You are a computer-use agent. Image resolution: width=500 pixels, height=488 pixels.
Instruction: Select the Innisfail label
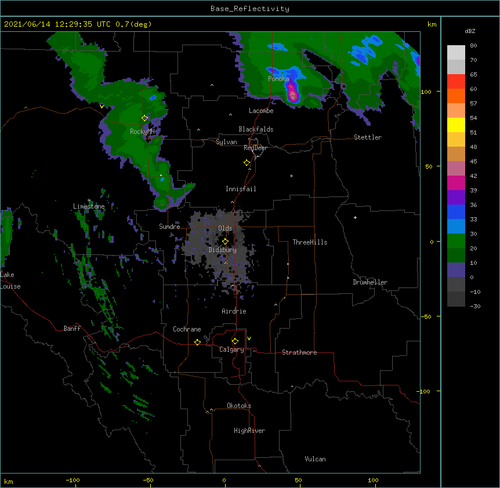(241, 189)
